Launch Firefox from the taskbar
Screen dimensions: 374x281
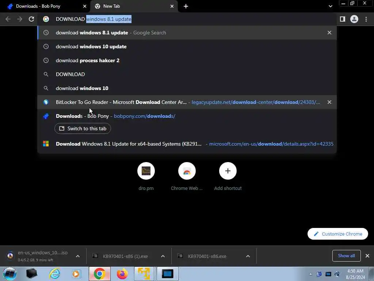122,274
